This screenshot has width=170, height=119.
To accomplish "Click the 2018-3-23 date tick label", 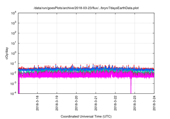I will (135, 103).
